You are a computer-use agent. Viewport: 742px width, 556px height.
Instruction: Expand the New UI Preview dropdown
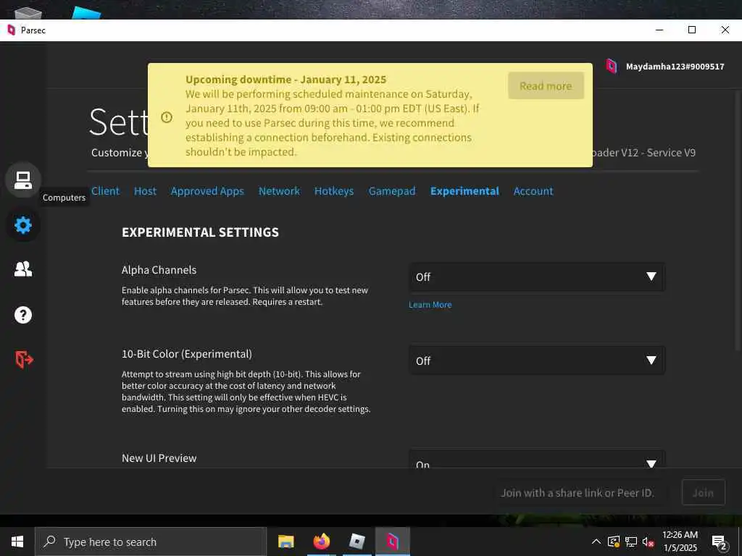pos(537,459)
